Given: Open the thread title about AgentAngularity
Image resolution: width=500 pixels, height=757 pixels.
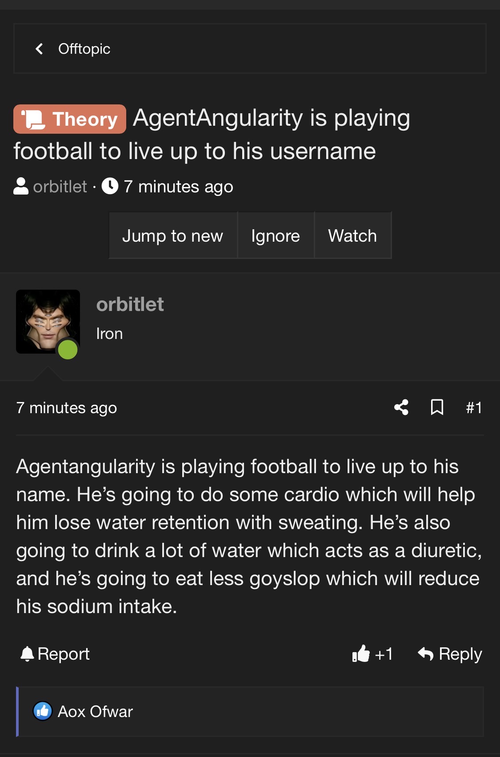Looking at the screenshot, I should [212, 134].
